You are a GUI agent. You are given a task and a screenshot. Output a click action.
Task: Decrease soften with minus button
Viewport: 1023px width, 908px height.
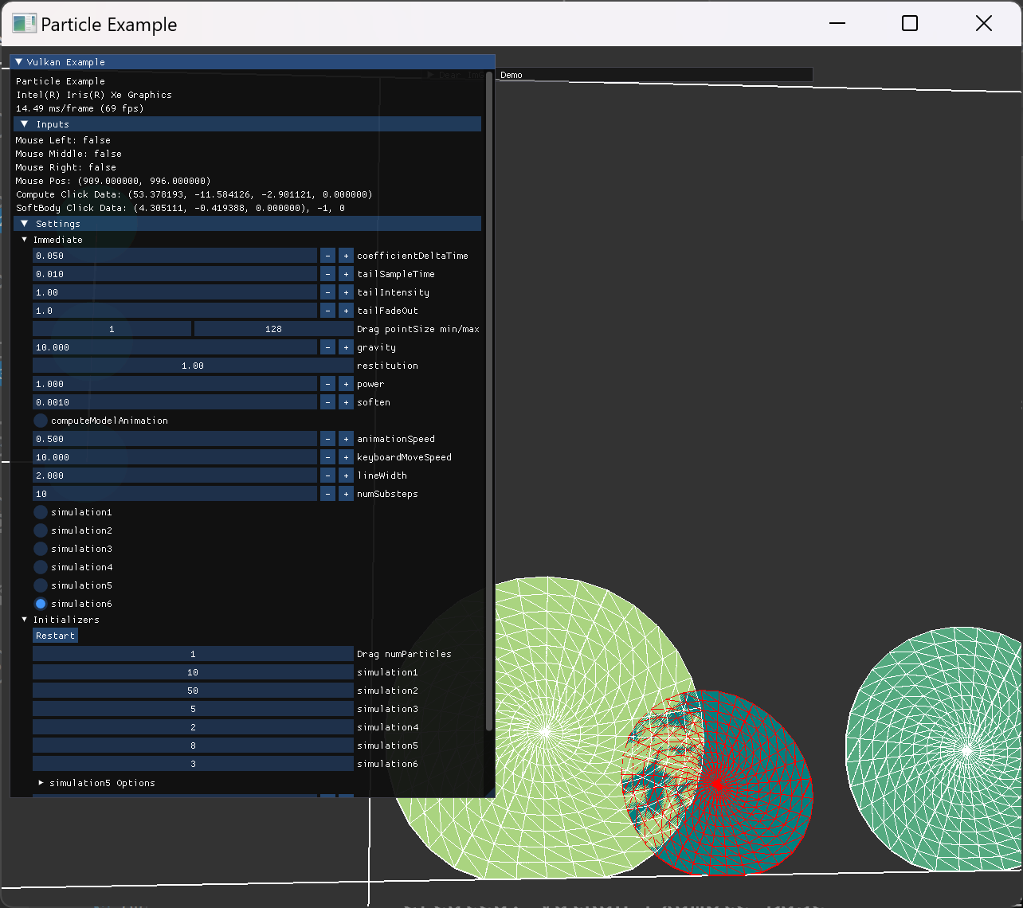point(327,402)
